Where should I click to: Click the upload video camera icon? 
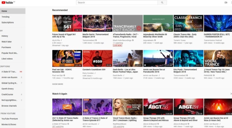click(x=226, y=3)
